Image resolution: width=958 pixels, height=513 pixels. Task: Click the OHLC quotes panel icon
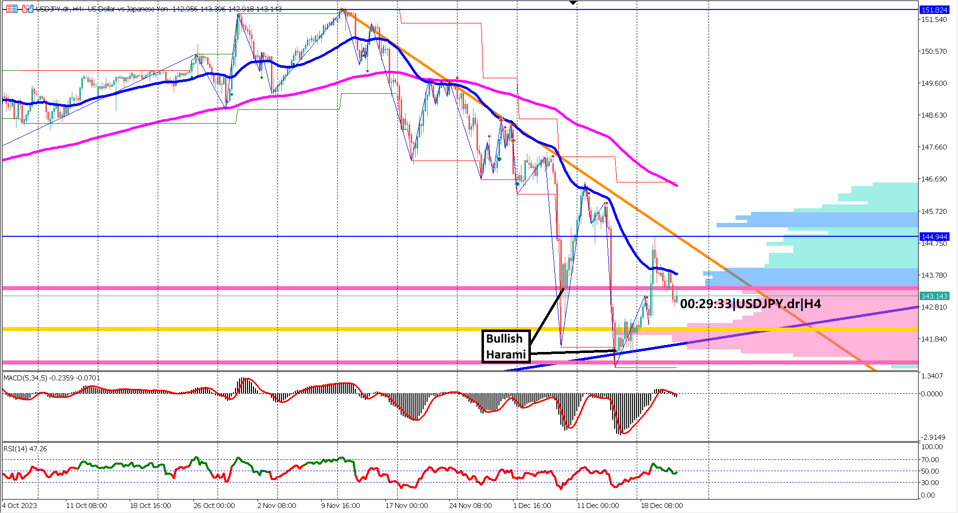tap(12, 9)
